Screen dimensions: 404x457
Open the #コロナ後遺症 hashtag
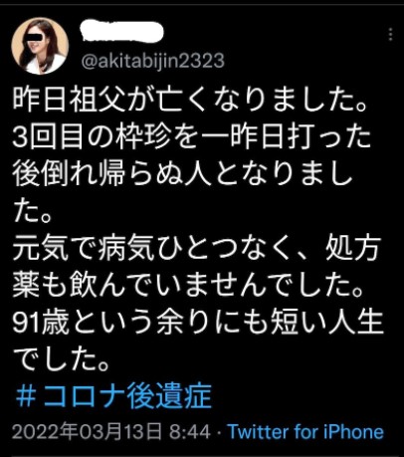113,396
